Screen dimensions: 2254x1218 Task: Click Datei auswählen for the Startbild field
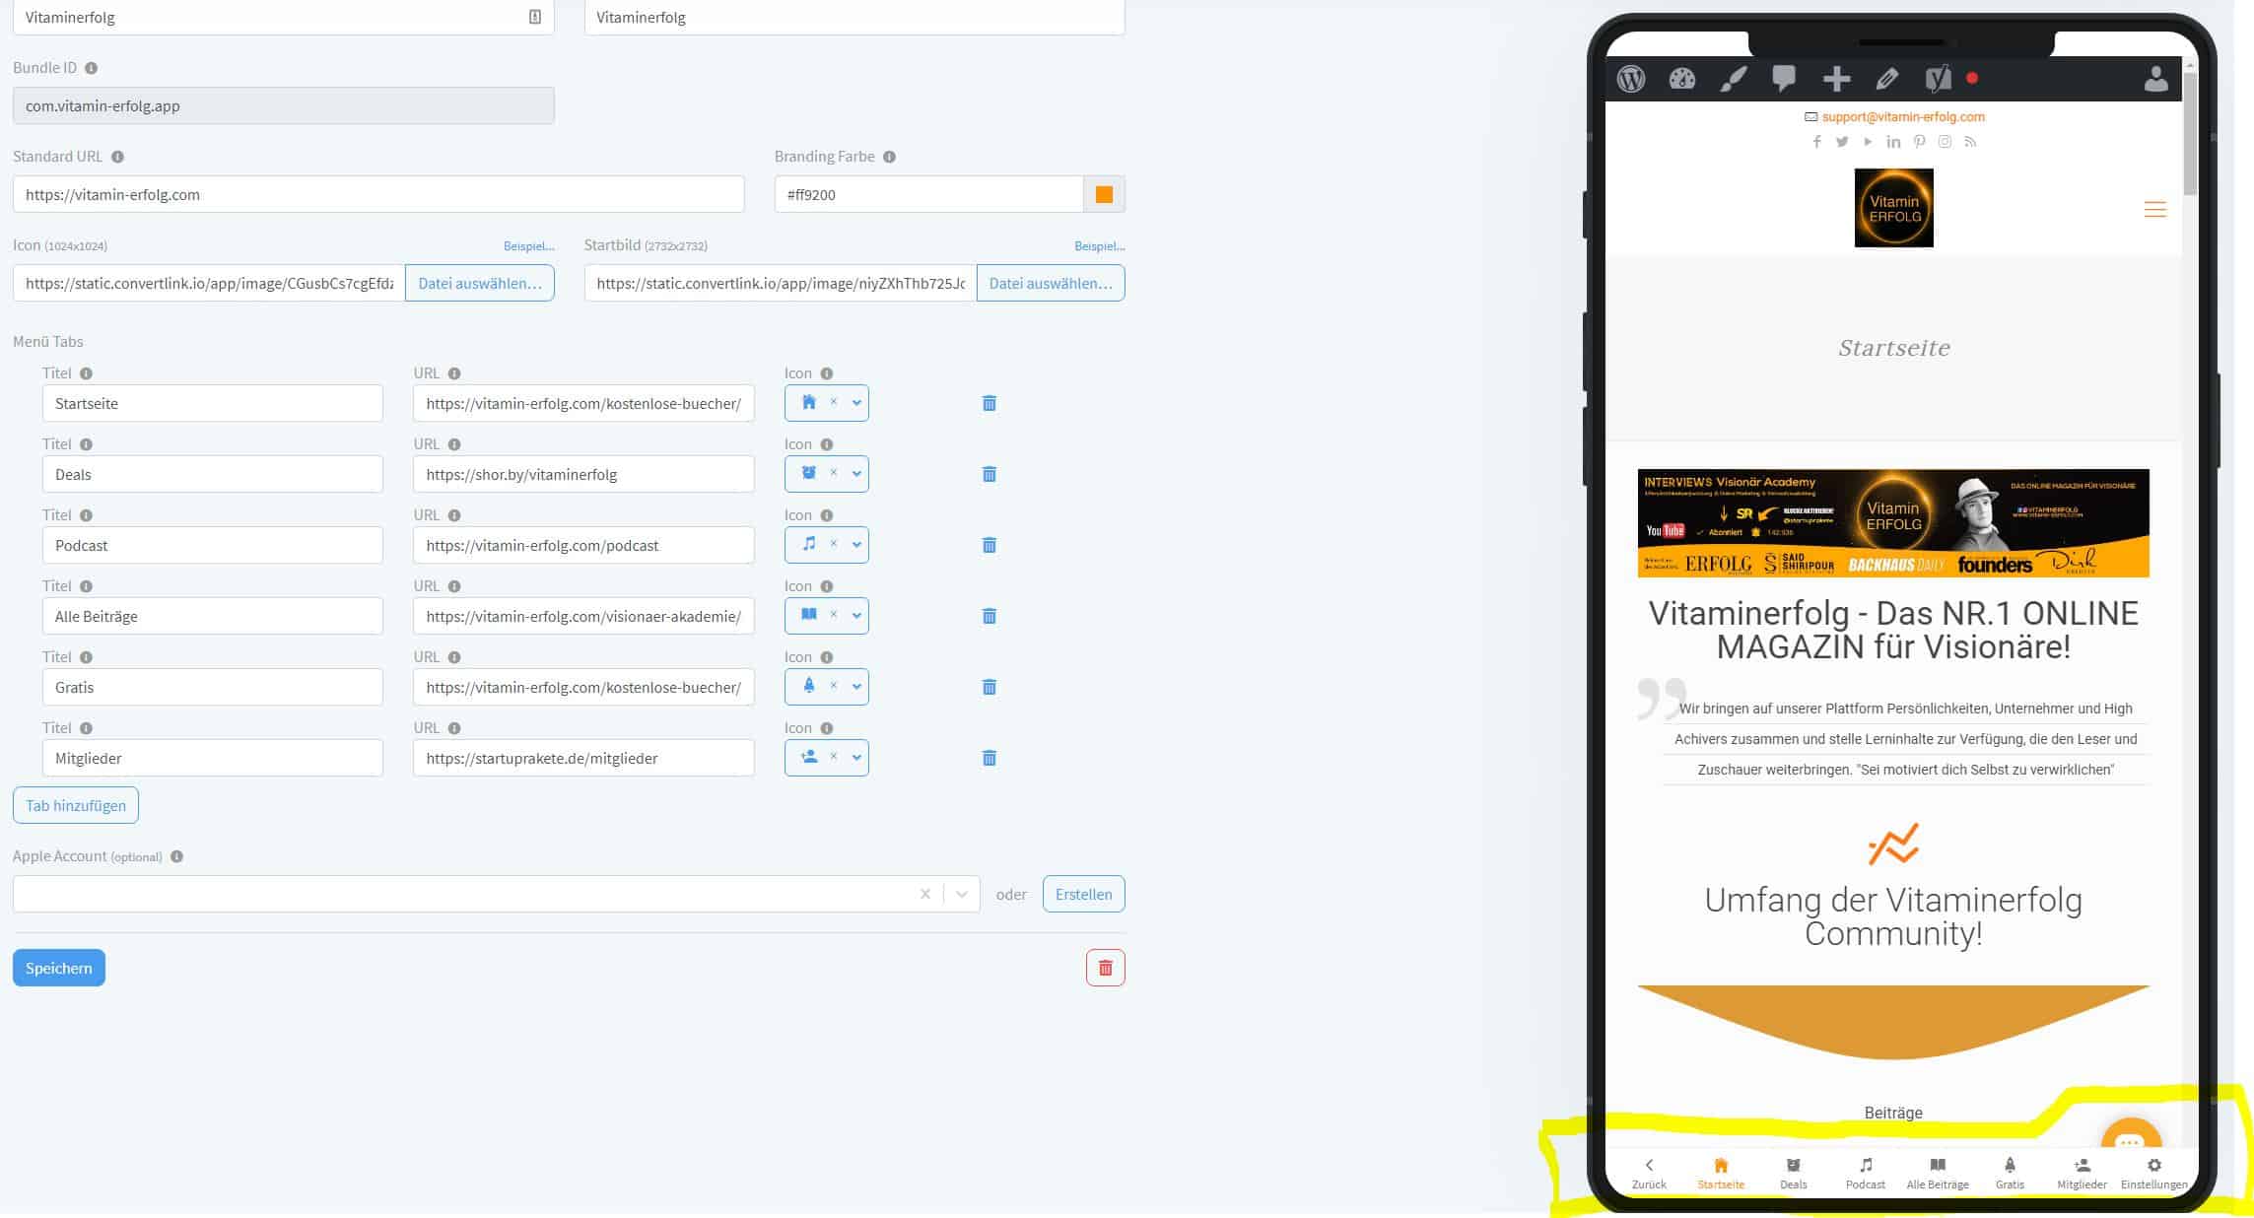coord(1051,283)
